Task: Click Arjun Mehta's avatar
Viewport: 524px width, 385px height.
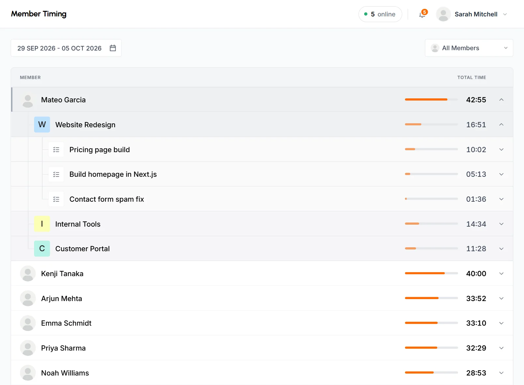Action: pos(28,298)
